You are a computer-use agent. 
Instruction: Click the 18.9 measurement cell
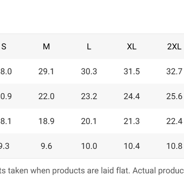pos(46,121)
